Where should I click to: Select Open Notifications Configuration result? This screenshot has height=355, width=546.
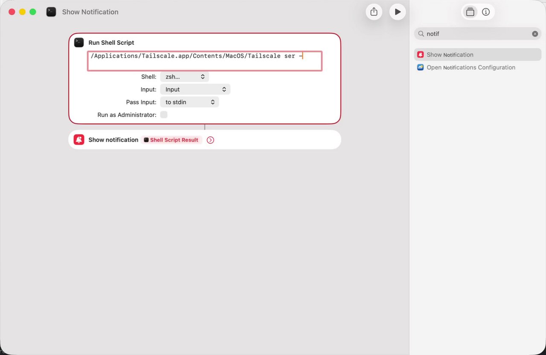[478, 67]
